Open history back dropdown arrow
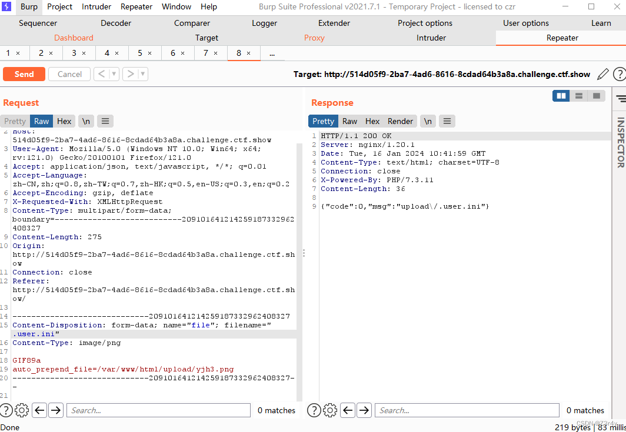The height and width of the screenshot is (432, 626). coord(114,74)
